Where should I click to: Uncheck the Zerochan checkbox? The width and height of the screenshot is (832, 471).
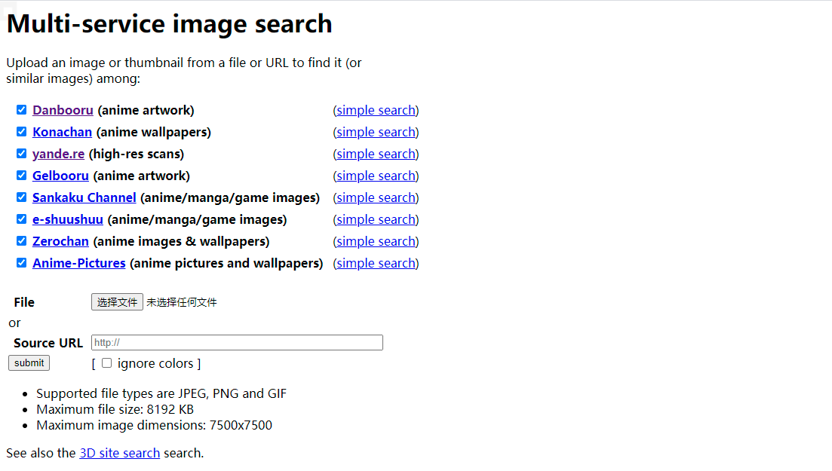pos(21,241)
